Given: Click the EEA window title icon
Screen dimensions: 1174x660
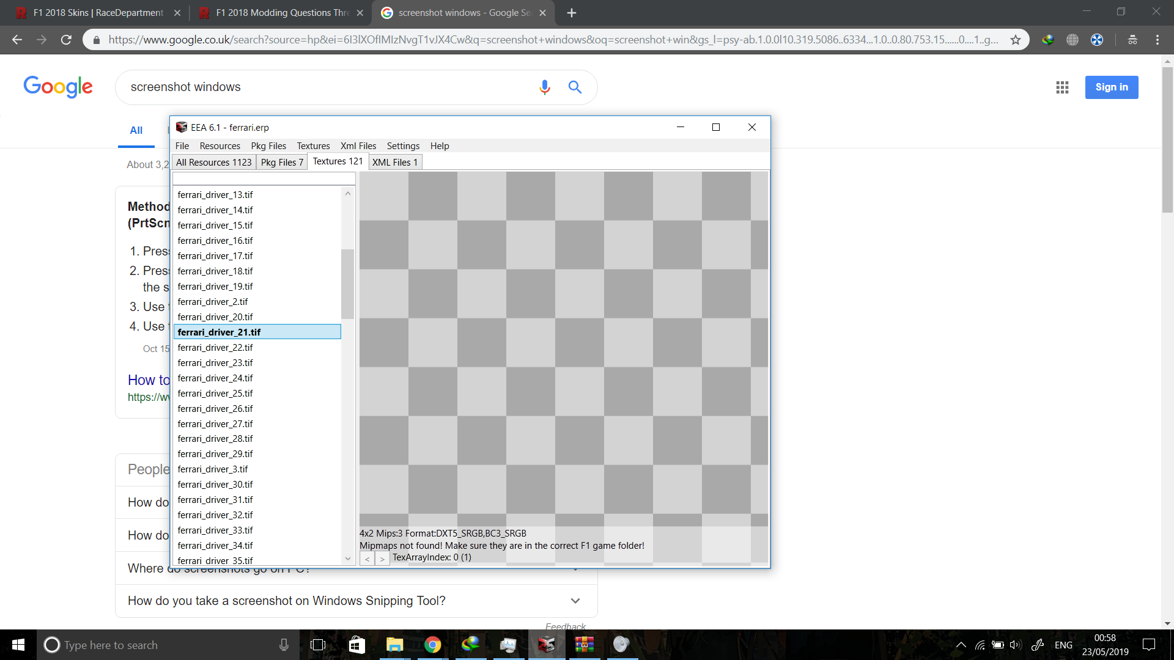Looking at the screenshot, I should coord(181,127).
